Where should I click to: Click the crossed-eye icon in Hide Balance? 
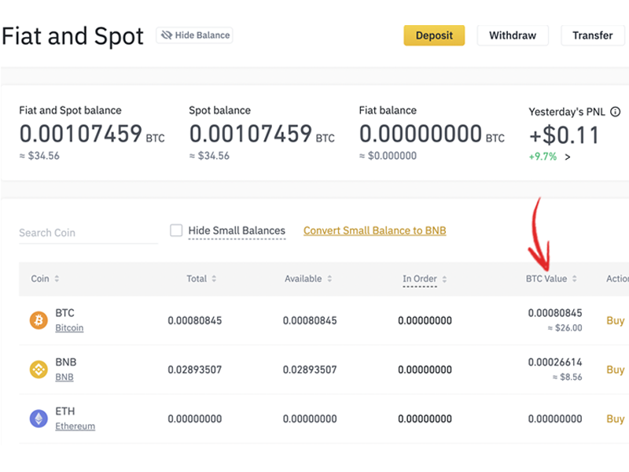tap(167, 35)
